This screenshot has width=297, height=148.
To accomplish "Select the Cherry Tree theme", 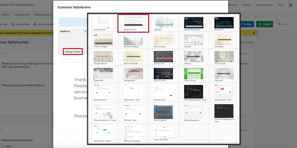I will pos(164,57).
